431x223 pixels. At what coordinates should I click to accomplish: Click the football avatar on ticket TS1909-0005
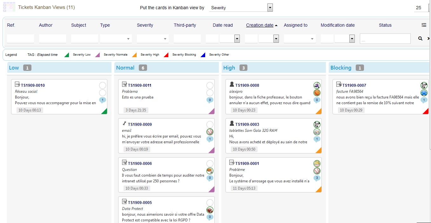[210, 210]
